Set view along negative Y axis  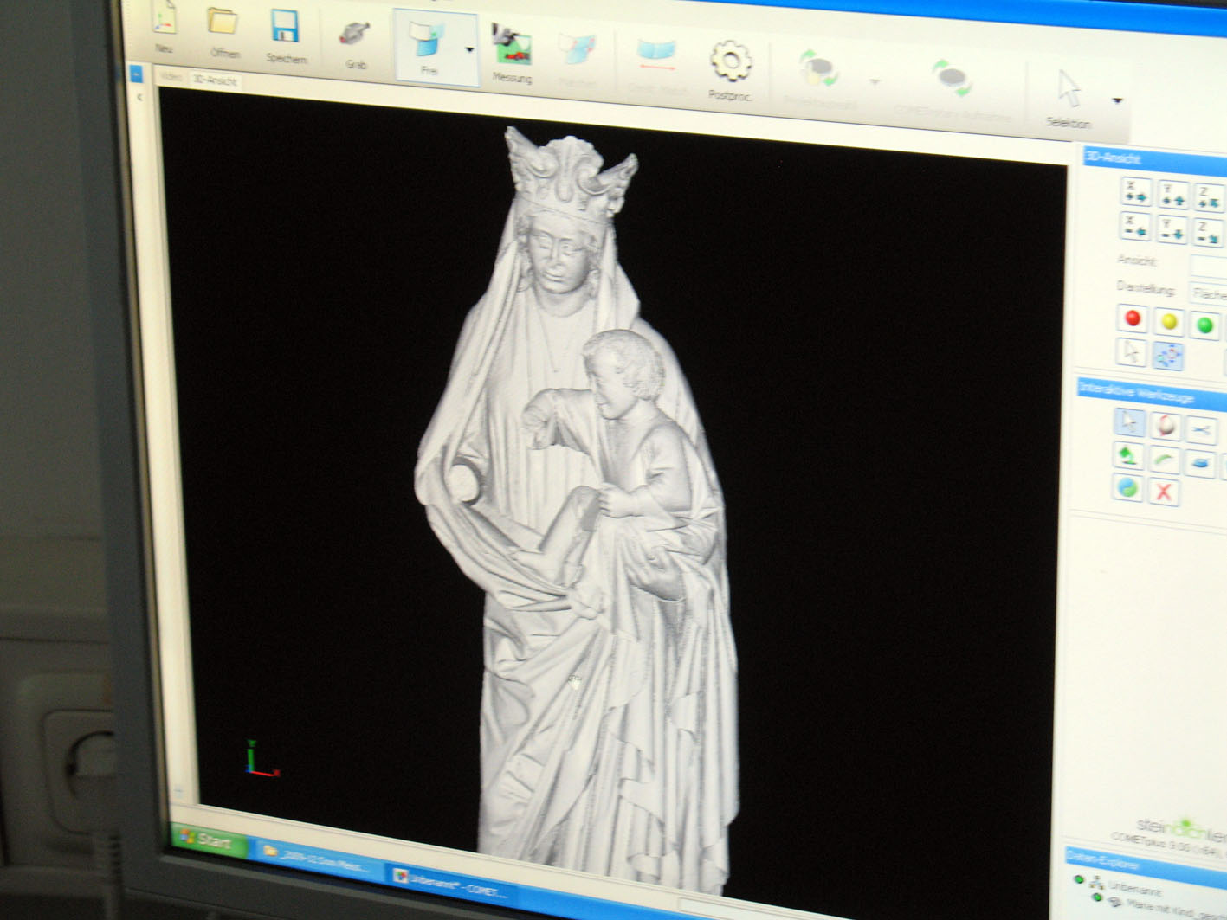pyautogui.click(x=1172, y=229)
